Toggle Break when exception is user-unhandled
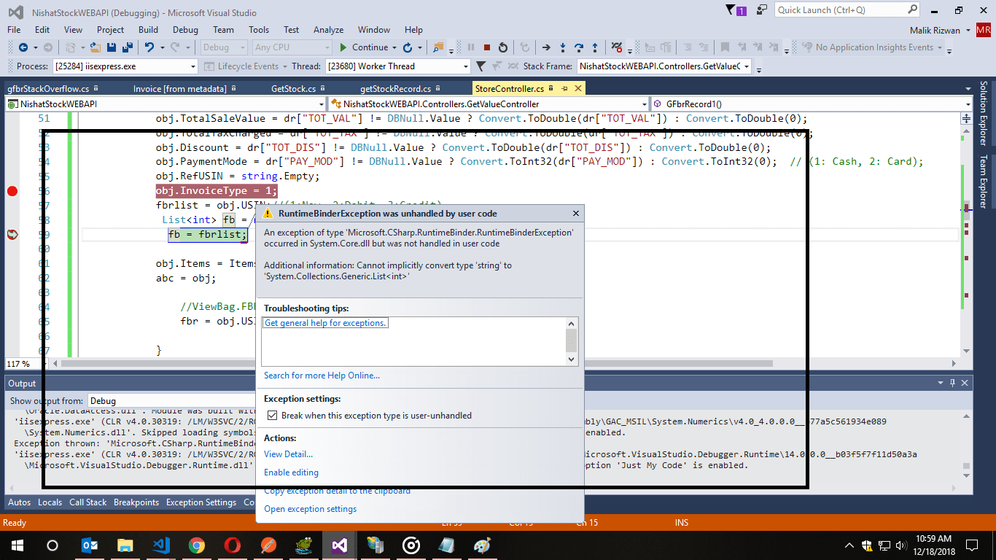This screenshot has height=560, width=996. click(273, 416)
